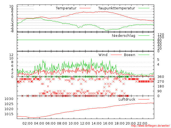Click the 22:00 time axis label
Image resolution: width=171 pixels, height=128 pixels.
pyautogui.click(x=142, y=123)
